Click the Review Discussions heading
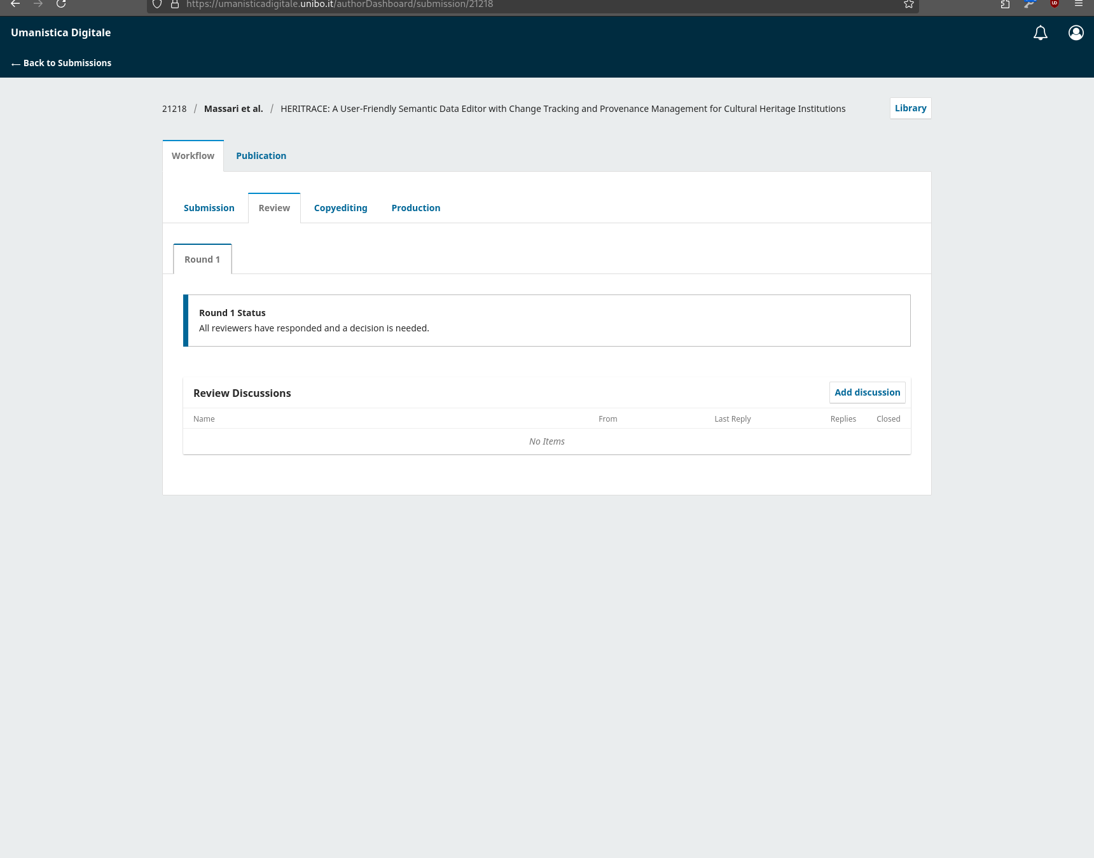Viewport: 1094px width, 858px height. 242,393
